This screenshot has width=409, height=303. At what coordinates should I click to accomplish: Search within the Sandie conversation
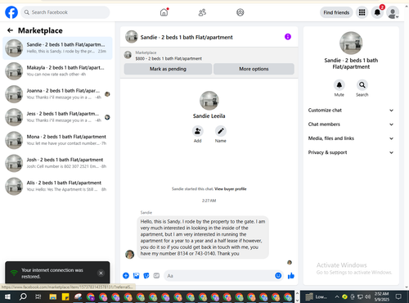coord(362,85)
